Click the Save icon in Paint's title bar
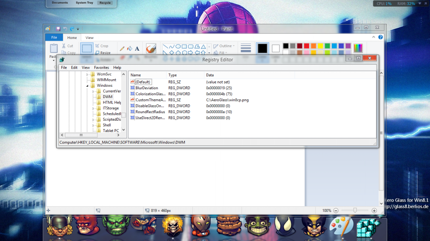The image size is (430, 241). tap(58, 29)
